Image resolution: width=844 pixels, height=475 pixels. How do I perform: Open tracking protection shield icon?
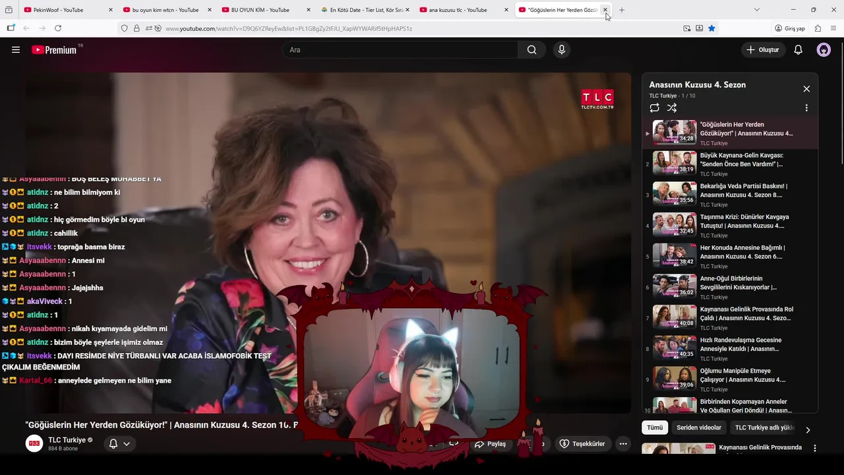pos(124,28)
